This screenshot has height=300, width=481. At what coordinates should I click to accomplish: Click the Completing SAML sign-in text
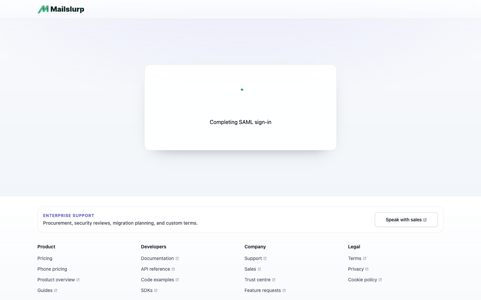[240, 122]
